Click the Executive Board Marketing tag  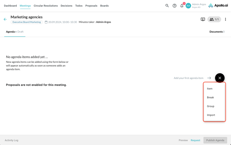pos(27,22)
